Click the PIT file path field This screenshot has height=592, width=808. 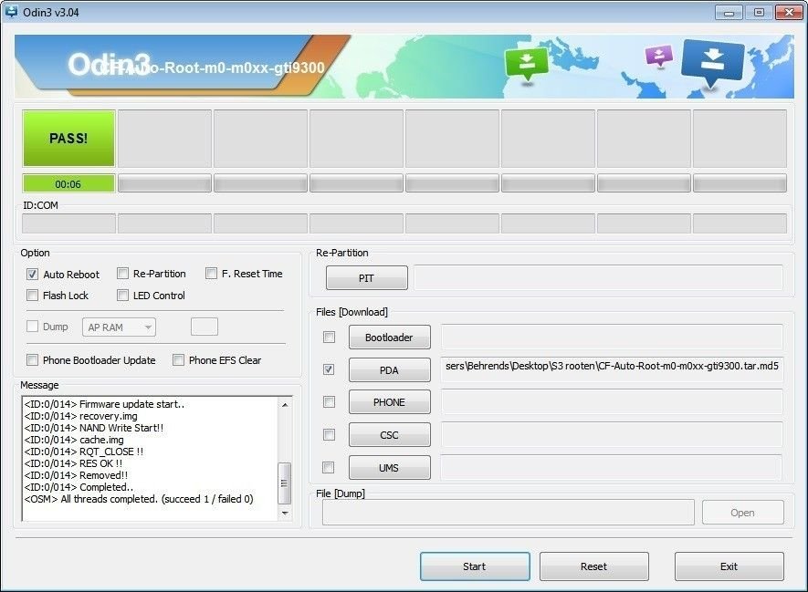(598, 277)
